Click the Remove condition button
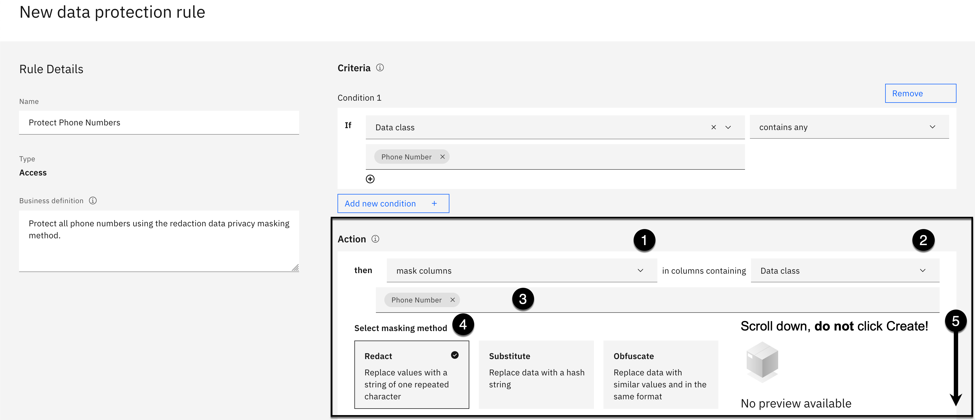This screenshot has width=975, height=420. point(920,94)
